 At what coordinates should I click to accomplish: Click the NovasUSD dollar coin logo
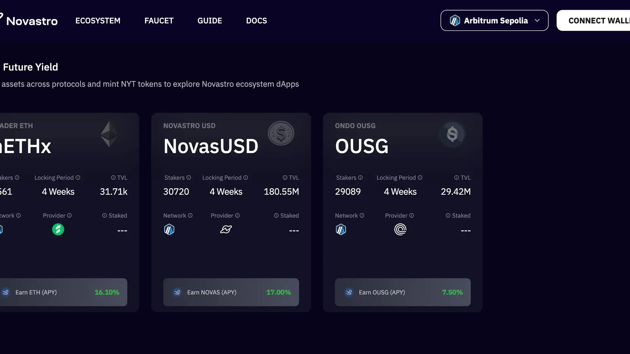pyautogui.click(x=281, y=133)
